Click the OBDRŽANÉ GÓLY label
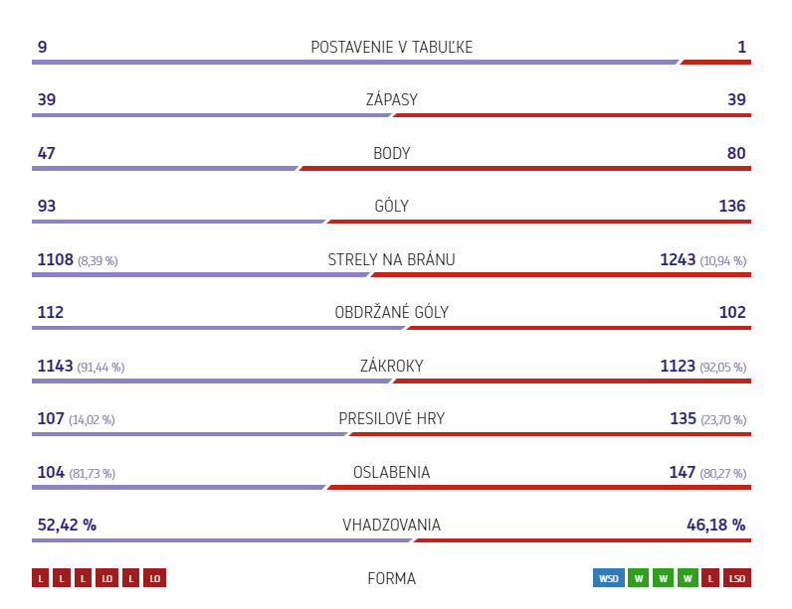The height and width of the screenshot is (609, 792). [x=391, y=312]
